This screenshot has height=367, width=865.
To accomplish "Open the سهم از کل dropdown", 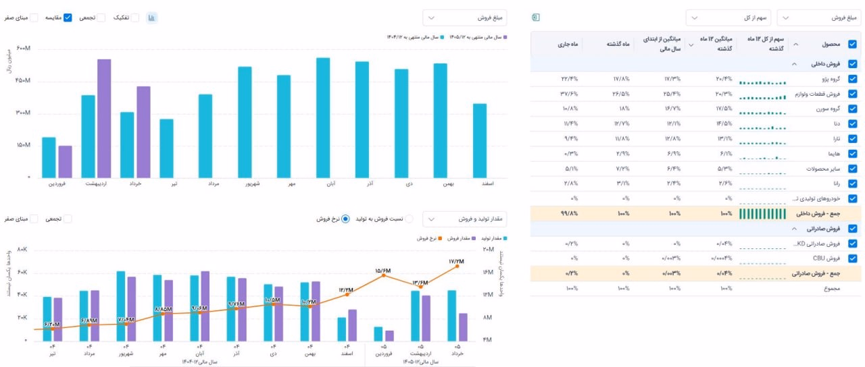I will (x=728, y=18).
